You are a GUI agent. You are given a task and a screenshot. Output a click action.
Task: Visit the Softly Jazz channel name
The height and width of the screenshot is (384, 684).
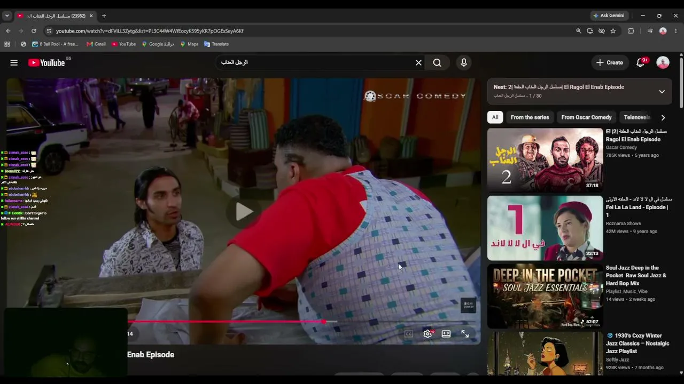(618, 359)
